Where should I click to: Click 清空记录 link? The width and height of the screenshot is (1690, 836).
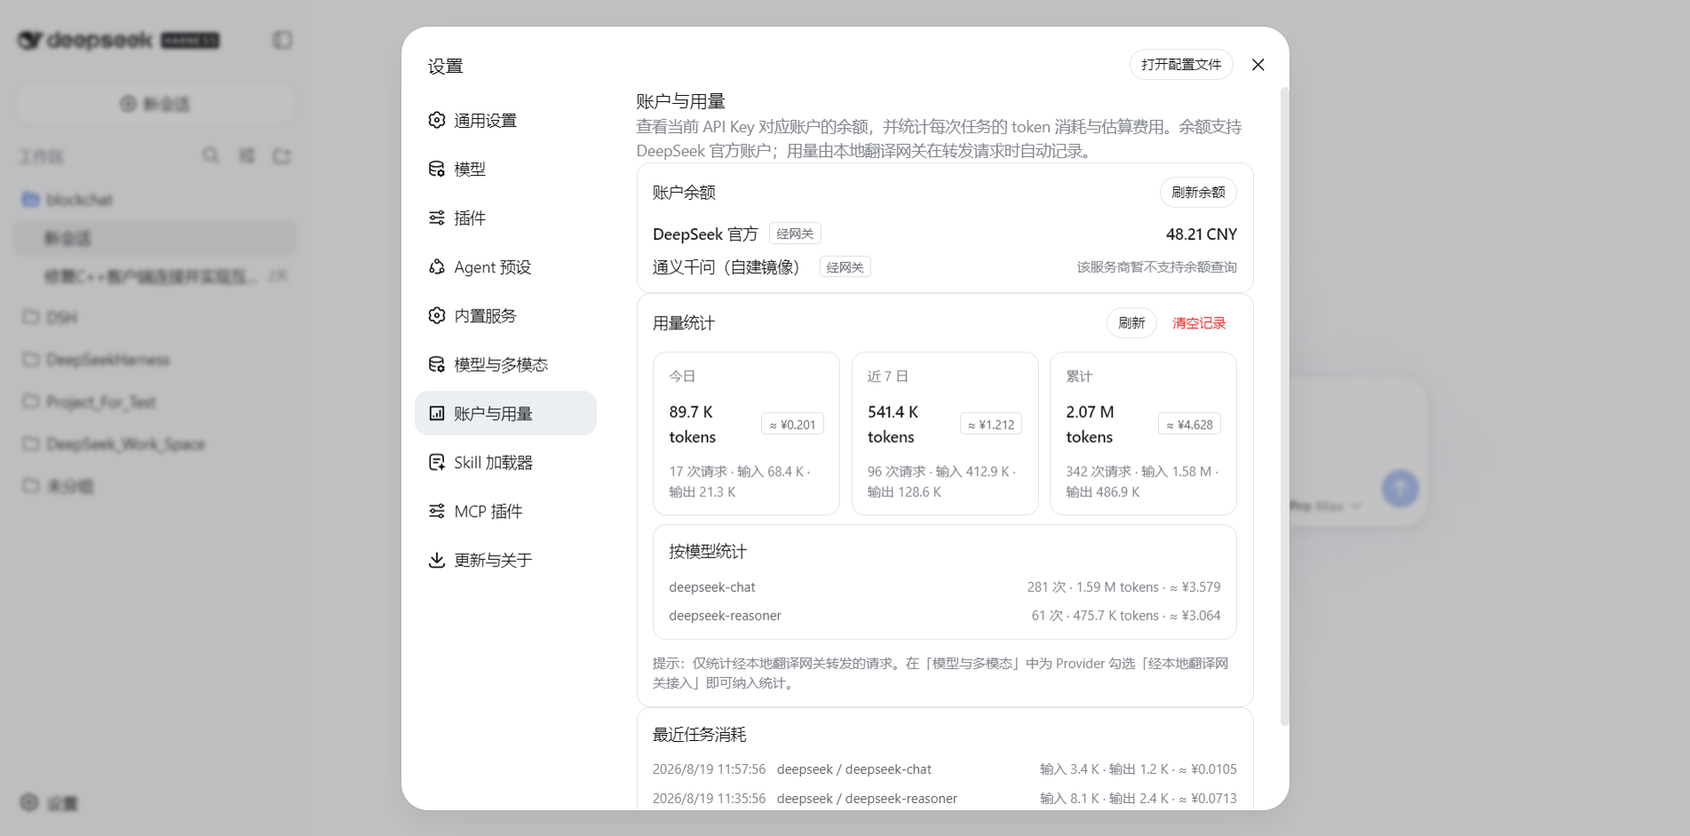pyautogui.click(x=1199, y=323)
